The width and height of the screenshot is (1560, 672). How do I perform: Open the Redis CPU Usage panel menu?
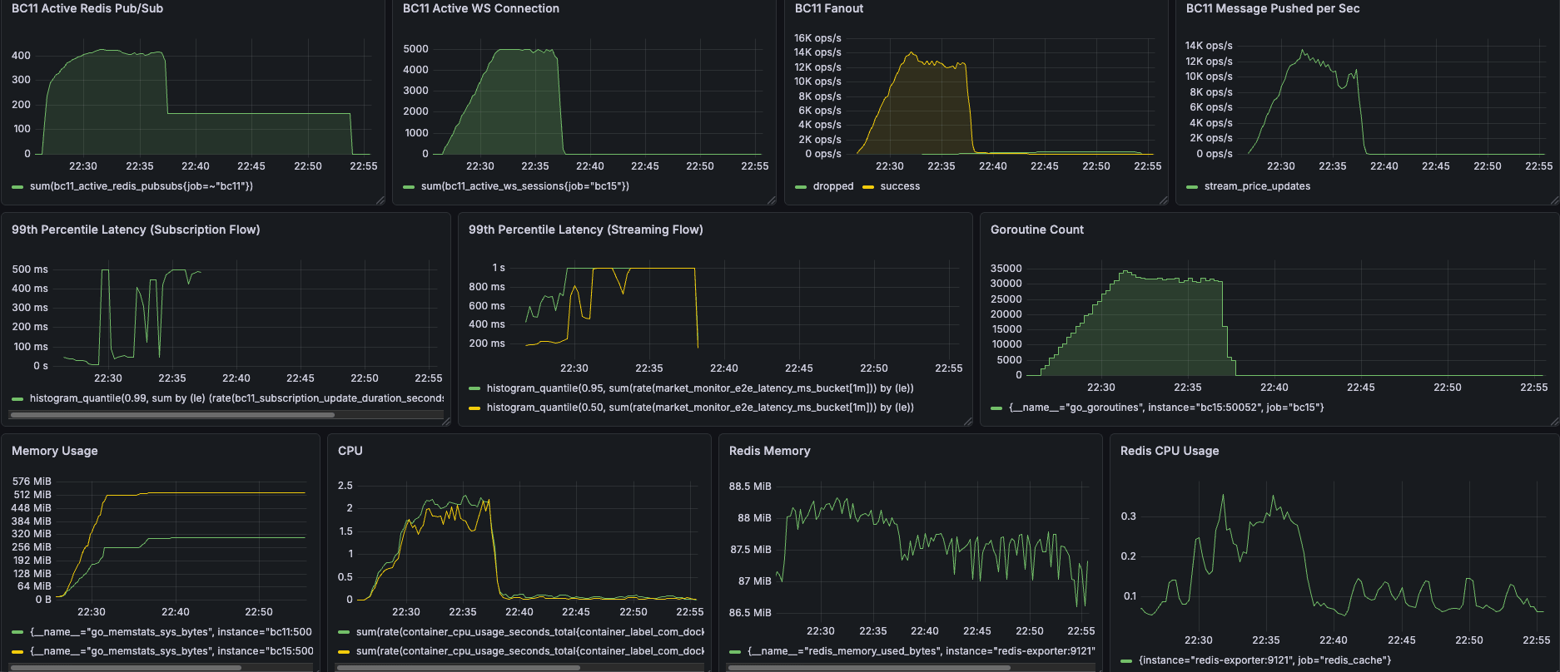(1169, 451)
